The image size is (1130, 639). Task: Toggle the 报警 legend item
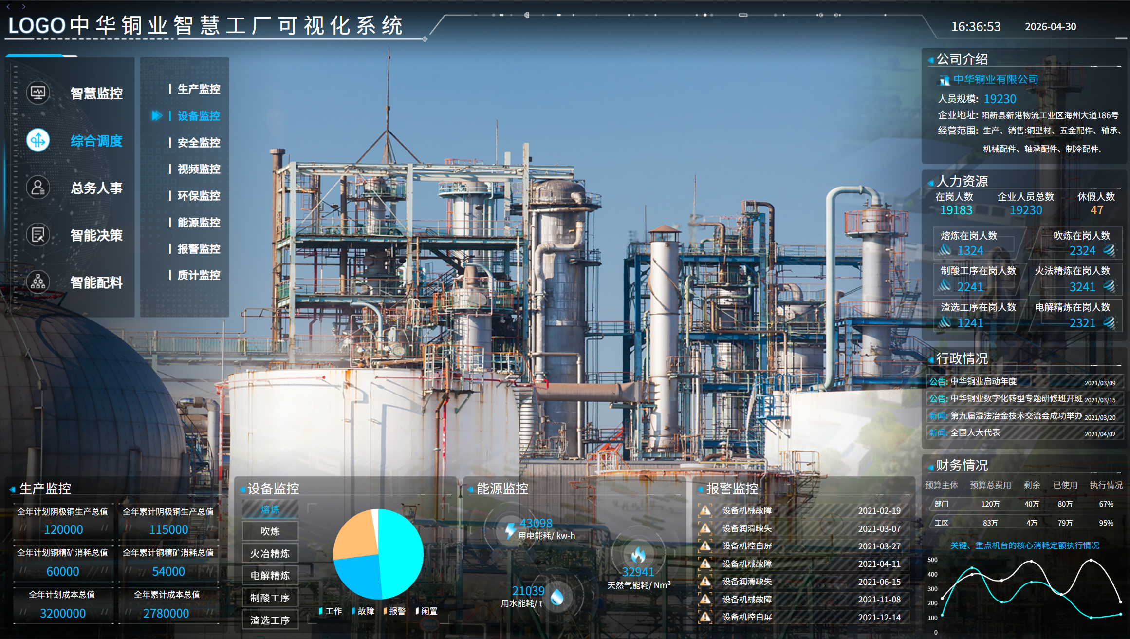click(x=395, y=611)
